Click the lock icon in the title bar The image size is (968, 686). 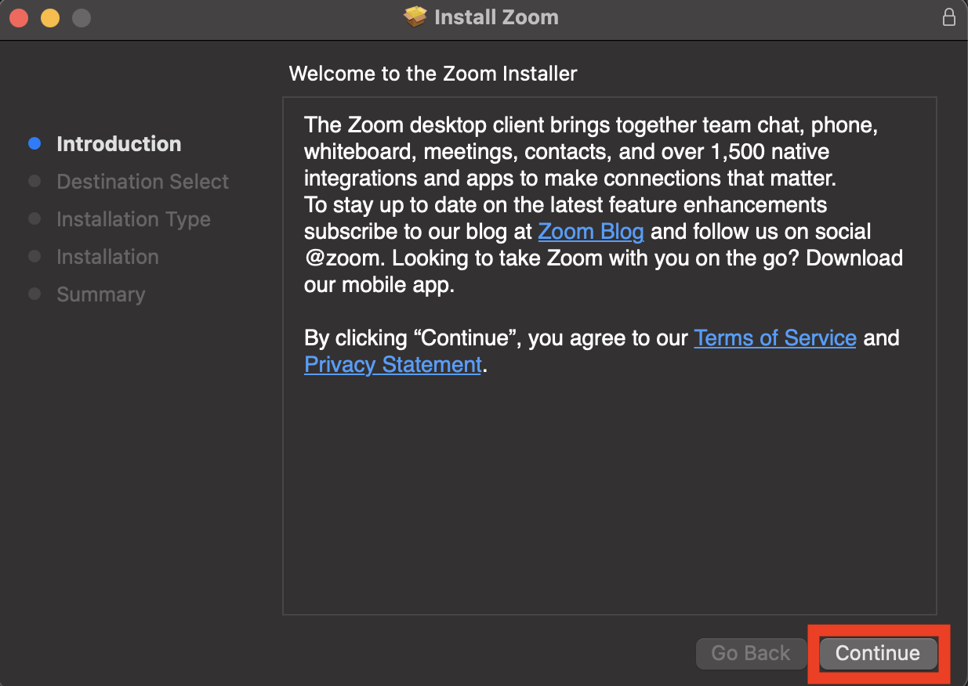tap(949, 17)
